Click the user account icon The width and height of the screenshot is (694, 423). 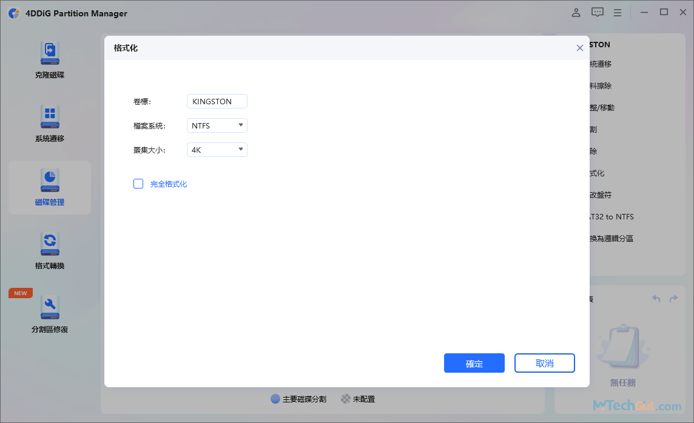click(x=576, y=12)
